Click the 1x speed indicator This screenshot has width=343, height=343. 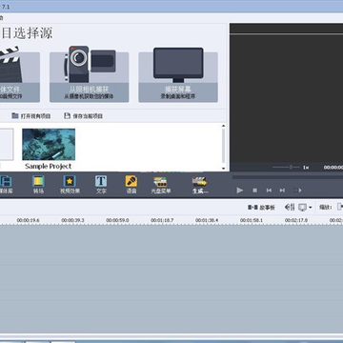[x=306, y=168]
